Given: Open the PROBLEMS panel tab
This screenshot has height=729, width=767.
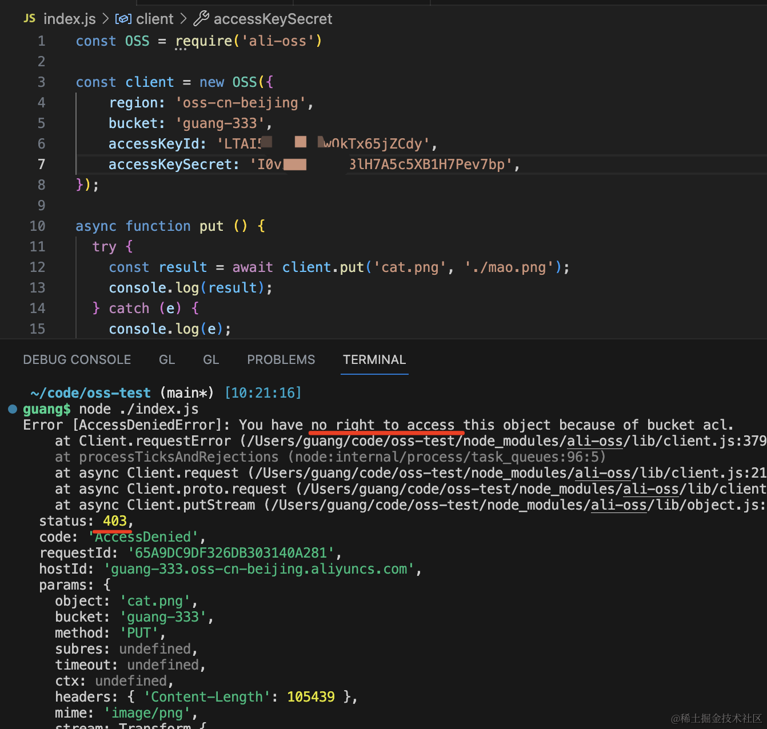Looking at the screenshot, I should 281,359.
